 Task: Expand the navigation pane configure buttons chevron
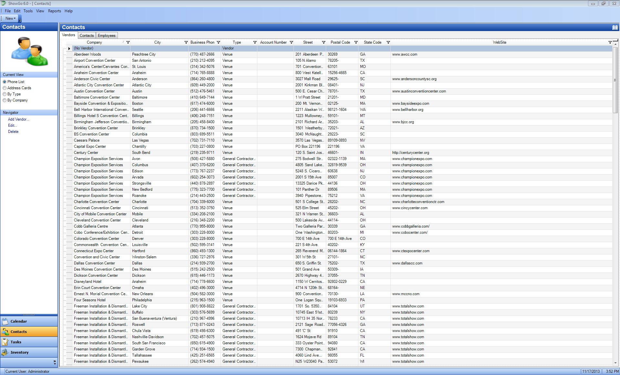click(x=55, y=362)
